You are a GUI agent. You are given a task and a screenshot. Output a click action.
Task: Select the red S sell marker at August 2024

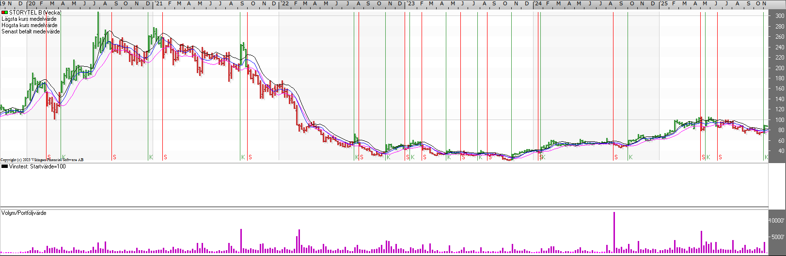616,157
